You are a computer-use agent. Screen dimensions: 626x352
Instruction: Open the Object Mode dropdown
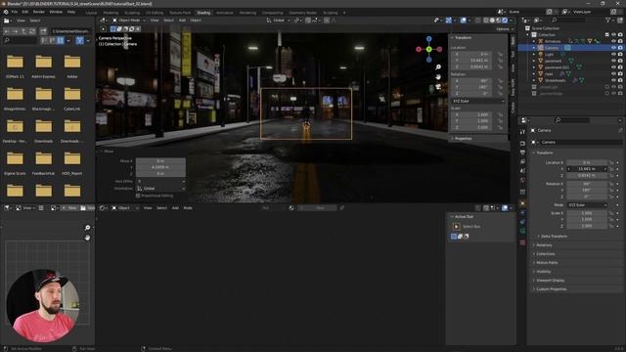(x=129, y=20)
